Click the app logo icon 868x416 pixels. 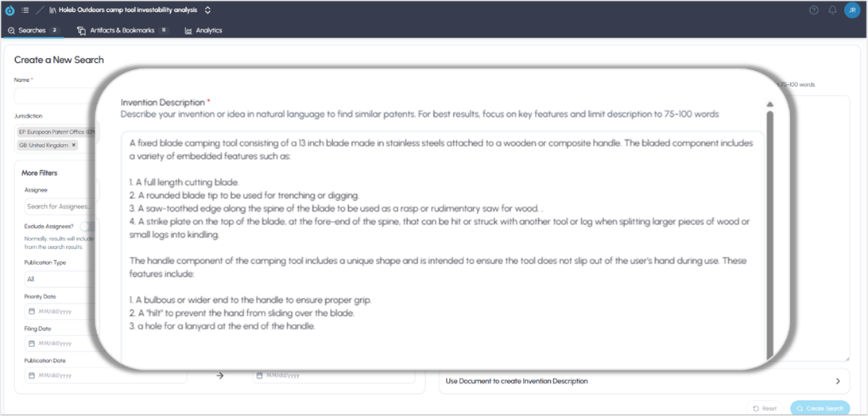click(x=10, y=10)
